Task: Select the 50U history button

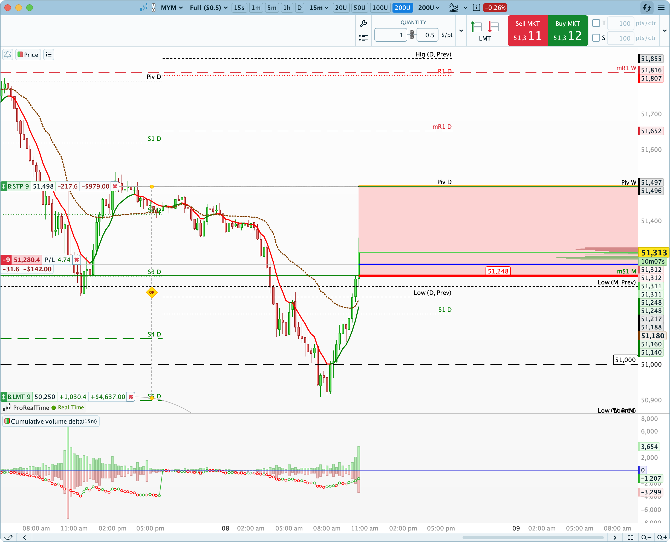Action: (x=359, y=8)
